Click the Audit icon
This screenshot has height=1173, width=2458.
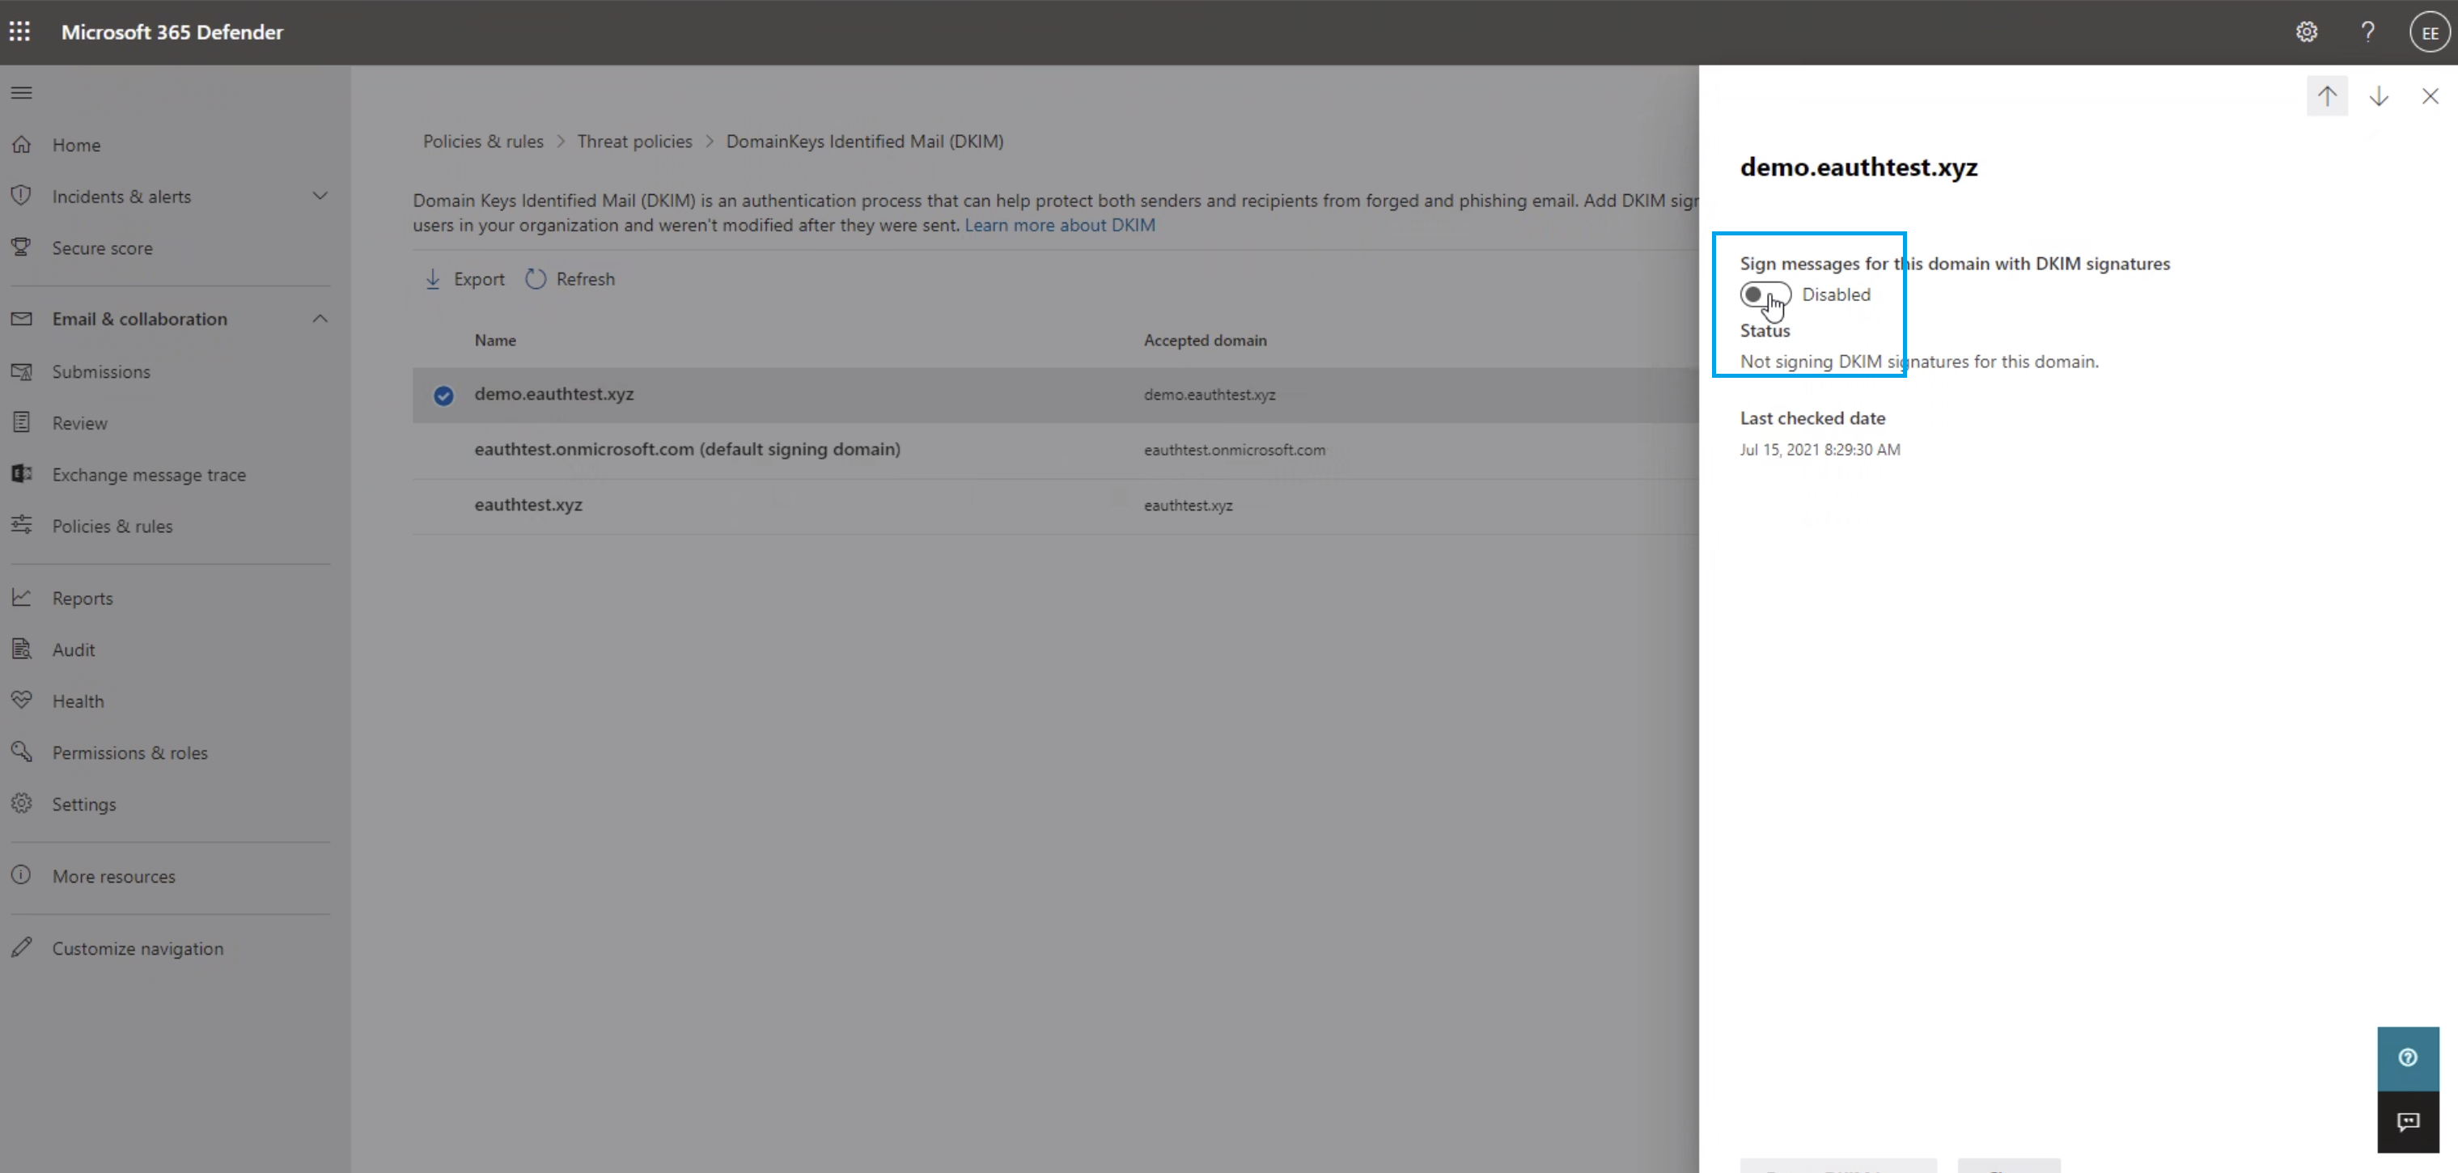[21, 649]
